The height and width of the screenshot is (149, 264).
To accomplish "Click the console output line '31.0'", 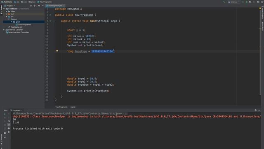I will (16, 123).
